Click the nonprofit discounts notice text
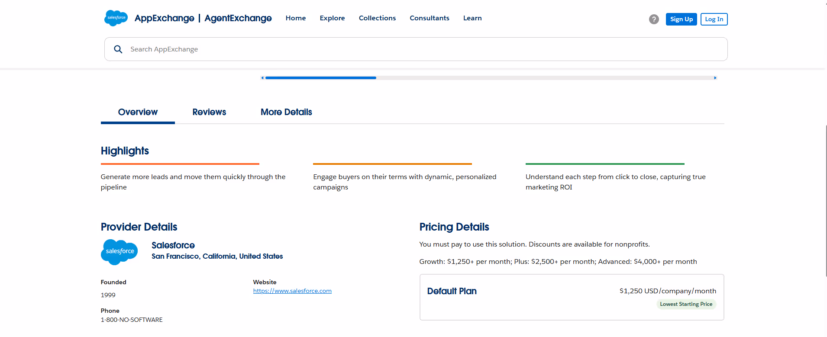 (x=534, y=244)
